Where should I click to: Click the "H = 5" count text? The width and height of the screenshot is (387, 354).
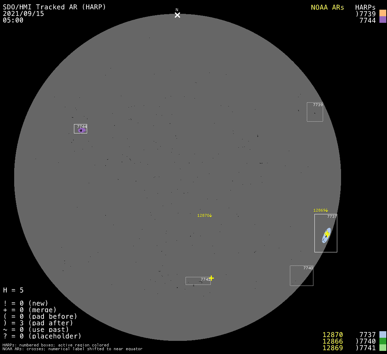[x=13, y=290]
